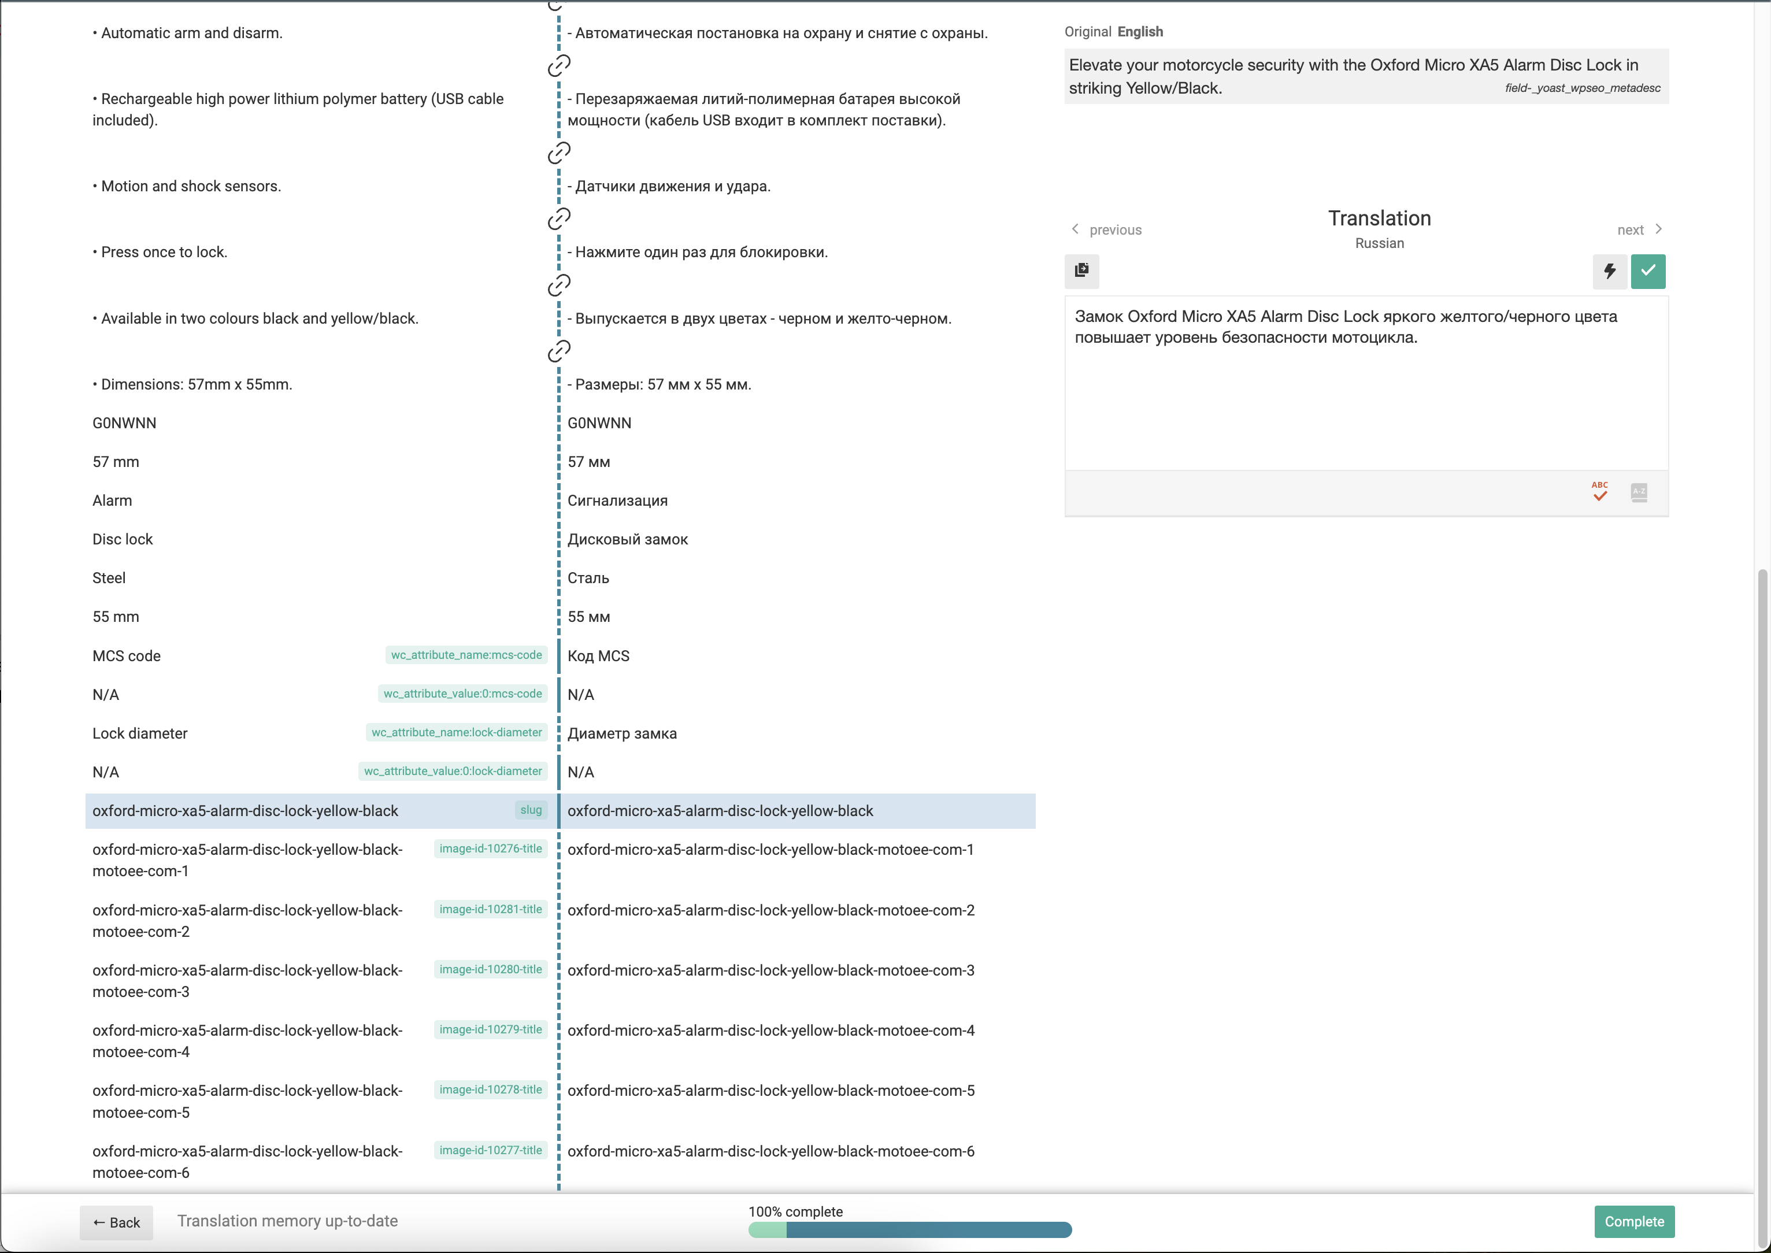Click "Translation memory up-to-date" status text
Image resolution: width=1771 pixels, height=1253 pixels.
point(288,1221)
